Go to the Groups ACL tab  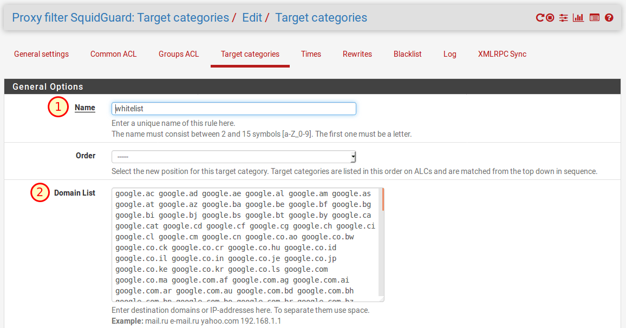(179, 54)
